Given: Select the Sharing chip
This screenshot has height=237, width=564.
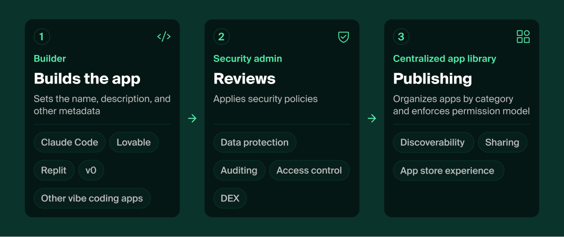Looking at the screenshot, I should click(x=502, y=142).
